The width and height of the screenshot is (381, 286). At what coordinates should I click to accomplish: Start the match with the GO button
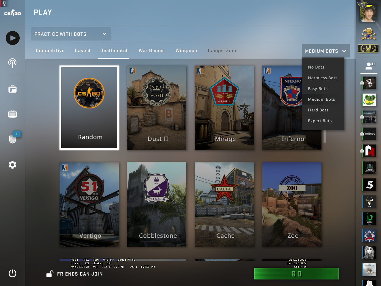[296, 274]
